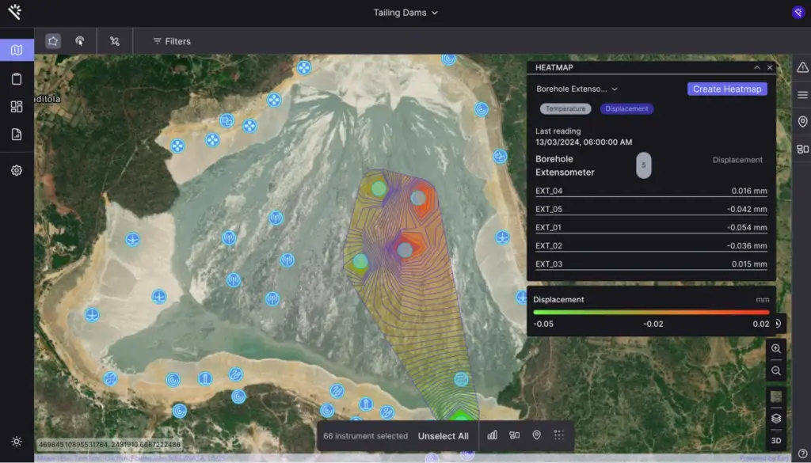Switch map to 3D view

point(776,439)
